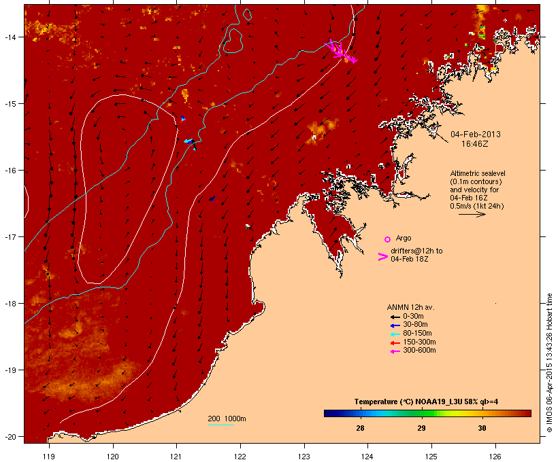Click longitude axis label 121
Image resolution: width=558 pixels, height=462 pixels.
[x=176, y=457]
